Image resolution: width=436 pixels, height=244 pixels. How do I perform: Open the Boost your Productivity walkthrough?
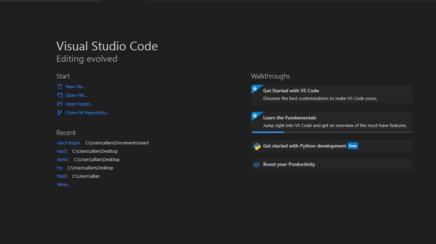click(x=331, y=164)
